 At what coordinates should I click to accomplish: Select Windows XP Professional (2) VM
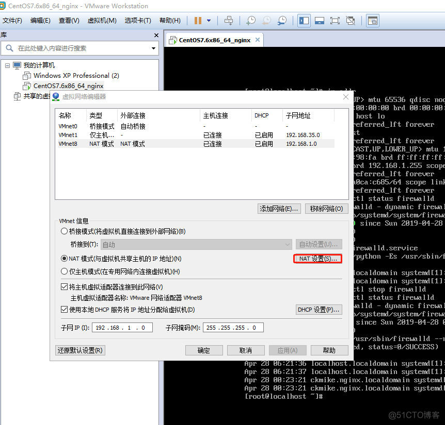click(x=76, y=76)
